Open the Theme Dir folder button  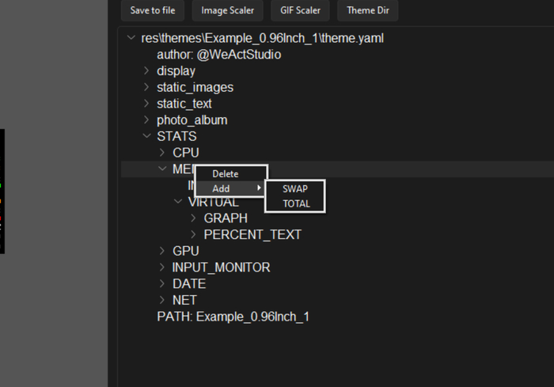(368, 11)
